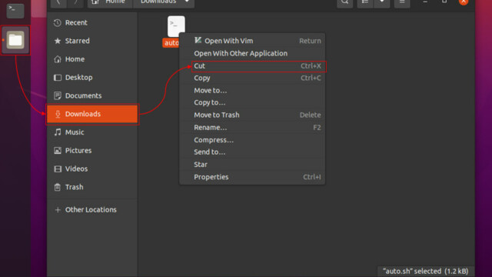Open Pictures in the sidebar
This screenshot has width=492, height=277.
[x=92, y=151]
